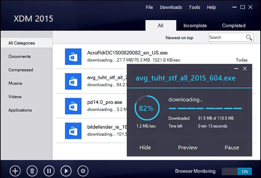Minimize the XDM 2015 main window
Screen dimensions: 261x178
[x=235, y=7]
